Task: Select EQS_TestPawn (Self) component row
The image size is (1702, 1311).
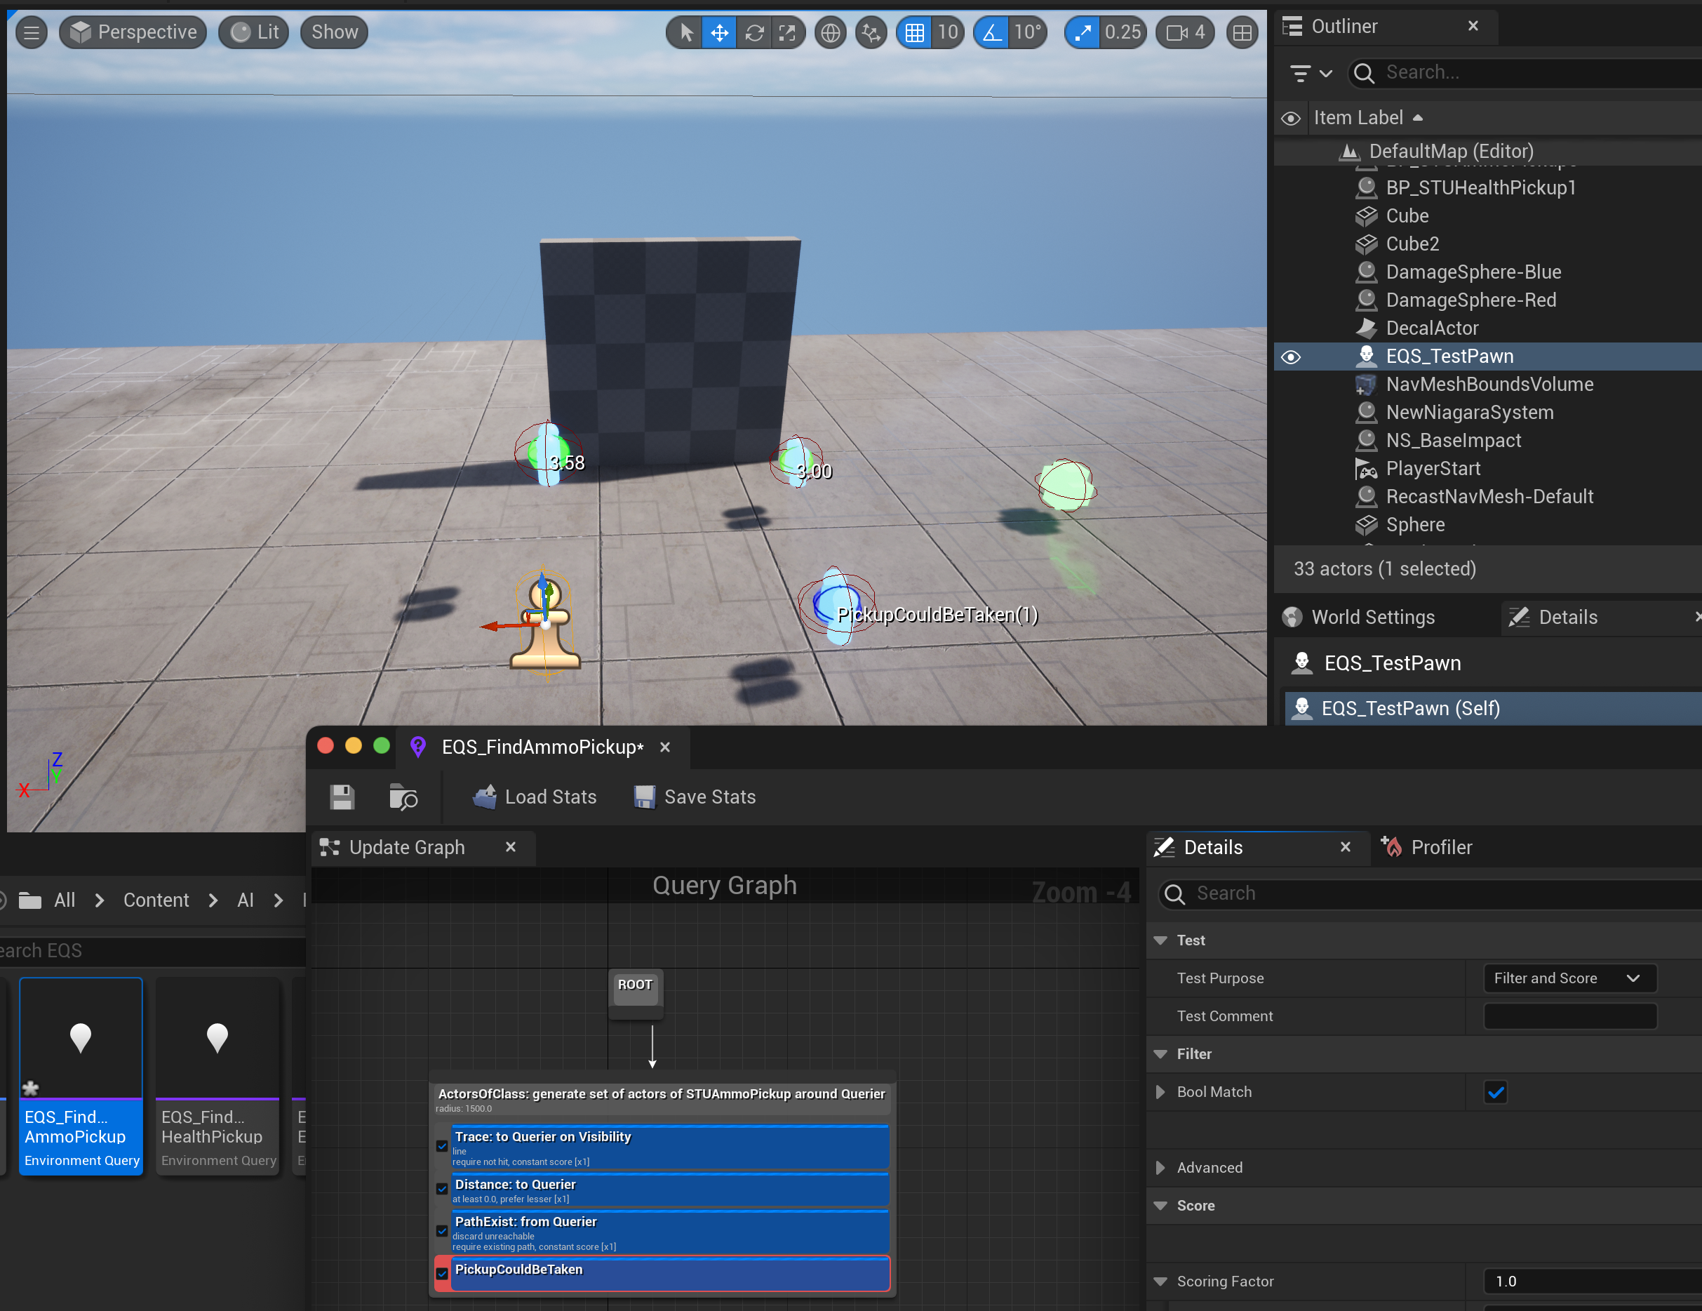Action: 1492,707
